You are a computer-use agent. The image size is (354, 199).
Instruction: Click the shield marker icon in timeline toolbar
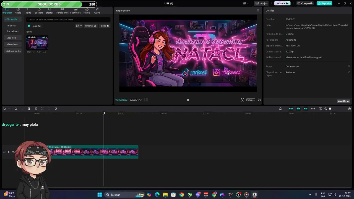pos(56,109)
